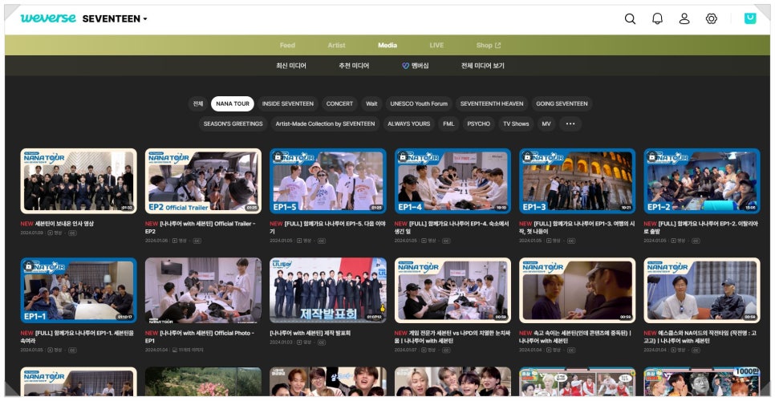Click the teal Weverse shop icon

(750, 18)
